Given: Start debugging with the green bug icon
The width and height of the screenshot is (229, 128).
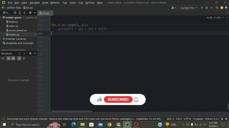Looking at the screenshot, I should [x=207, y=8].
